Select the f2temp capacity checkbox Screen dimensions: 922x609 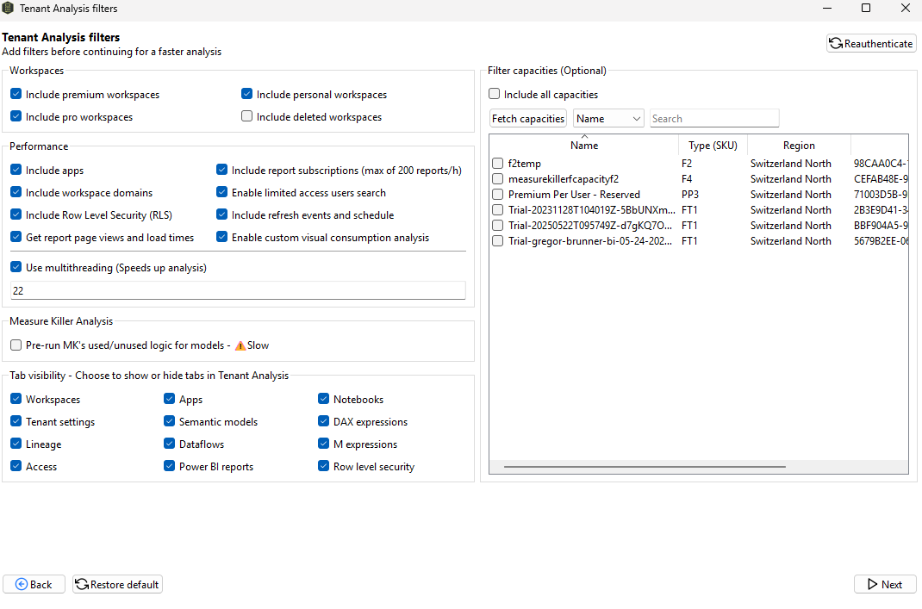497,164
